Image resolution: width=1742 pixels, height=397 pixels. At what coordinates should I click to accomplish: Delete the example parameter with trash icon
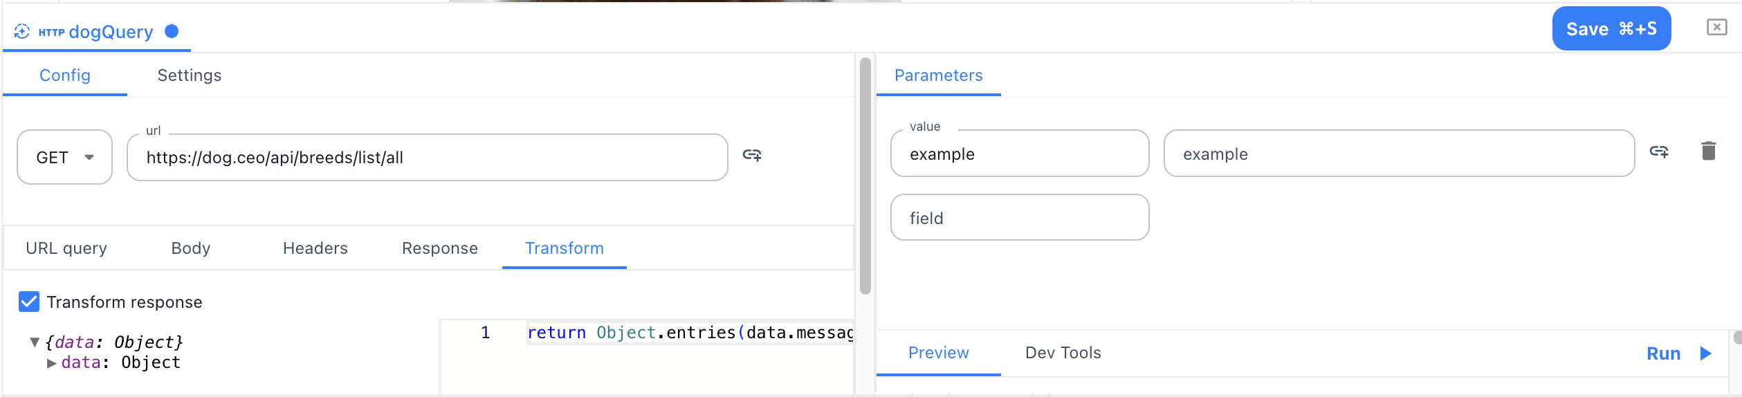click(1708, 151)
